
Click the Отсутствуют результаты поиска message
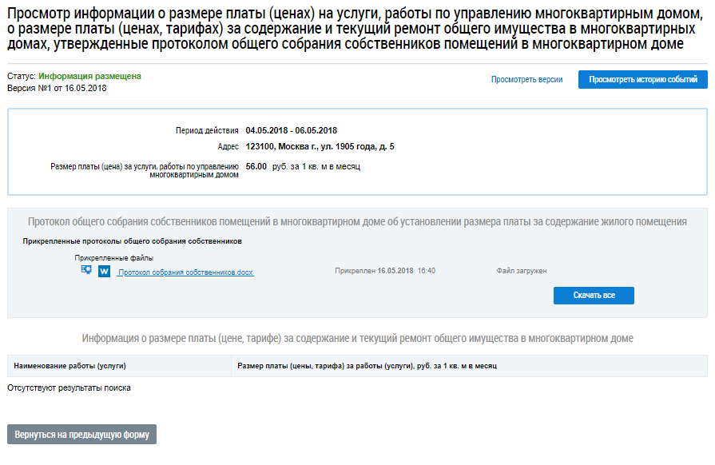click(x=69, y=388)
